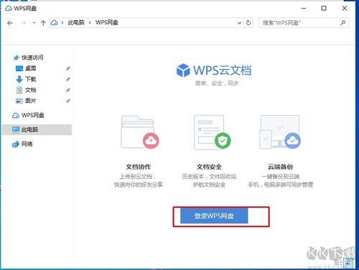Screen dimensions: 359x270
Task: Maximize the WPS网盘 window
Action: pyautogui.click(x=324, y=9)
